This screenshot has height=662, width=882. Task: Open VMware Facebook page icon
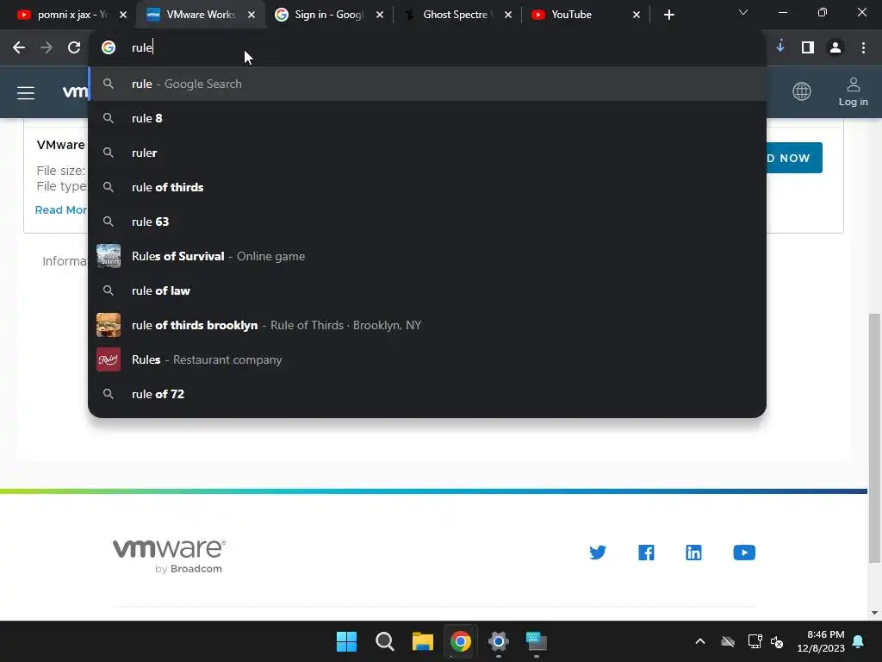pos(646,553)
